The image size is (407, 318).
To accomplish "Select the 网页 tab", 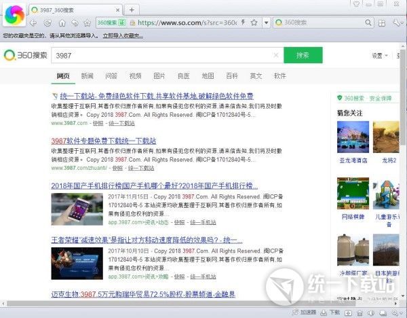I will 63,75.
